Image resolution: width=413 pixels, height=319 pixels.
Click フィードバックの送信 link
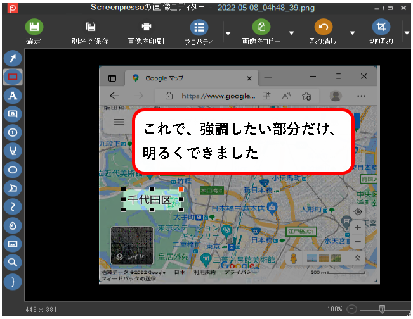128,278
